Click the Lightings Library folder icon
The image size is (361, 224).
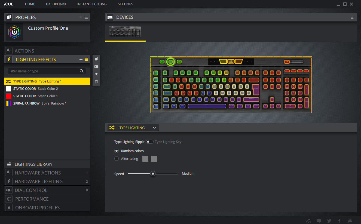pyautogui.click(x=9, y=164)
